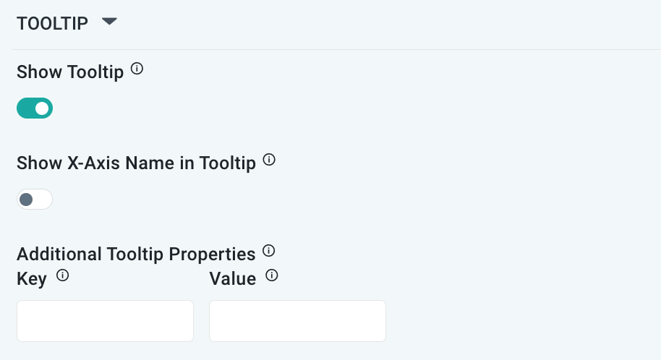This screenshot has height=360, width=661.
Task: Enable Show X-Axis Name in Tooltip toggle
Action: point(35,200)
